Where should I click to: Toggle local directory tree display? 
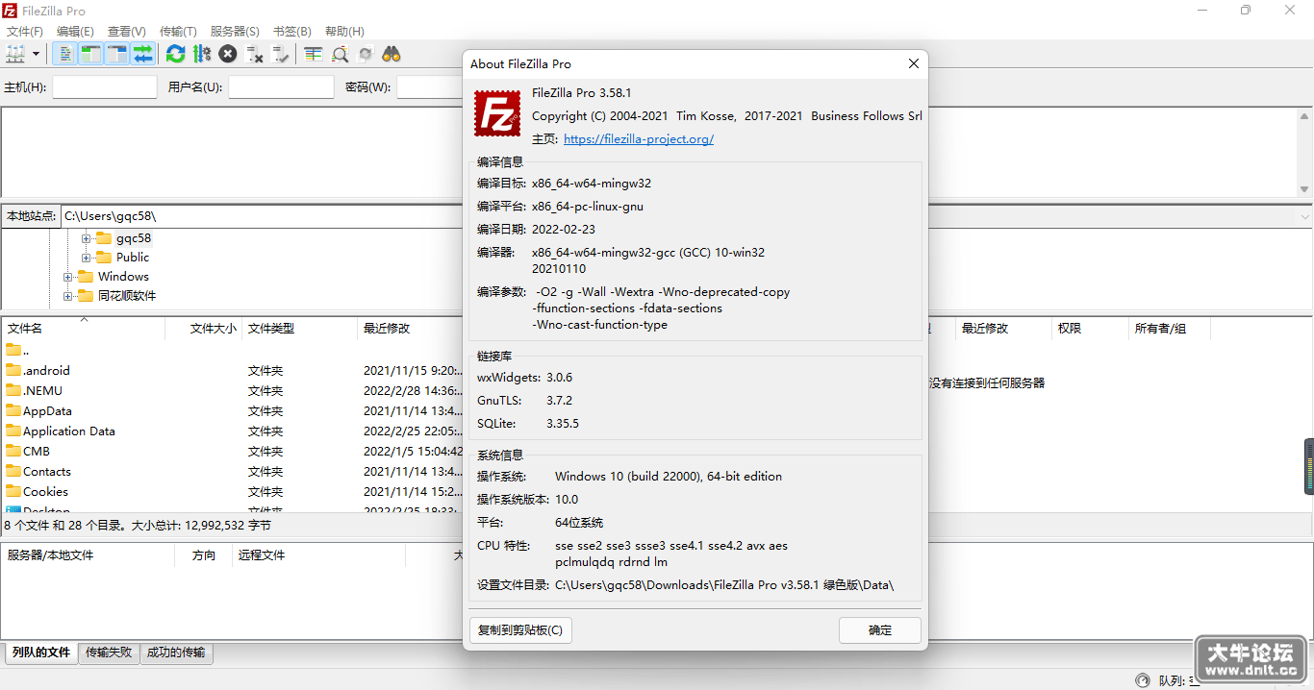pos(91,54)
